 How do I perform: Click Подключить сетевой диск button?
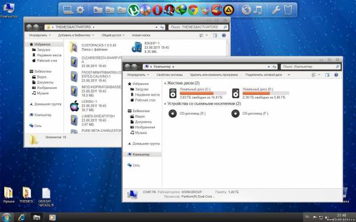click(x=263, y=75)
